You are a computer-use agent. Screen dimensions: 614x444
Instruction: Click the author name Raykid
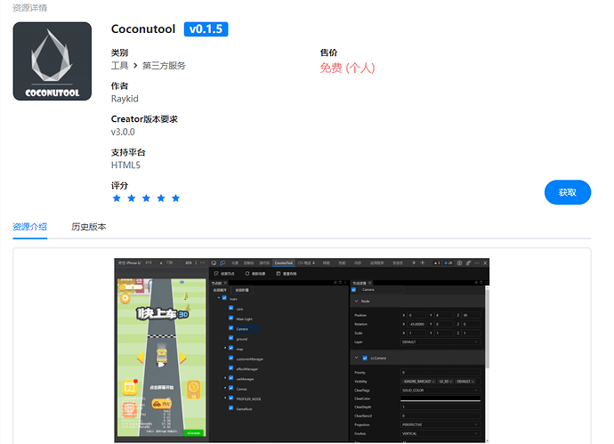coord(125,99)
